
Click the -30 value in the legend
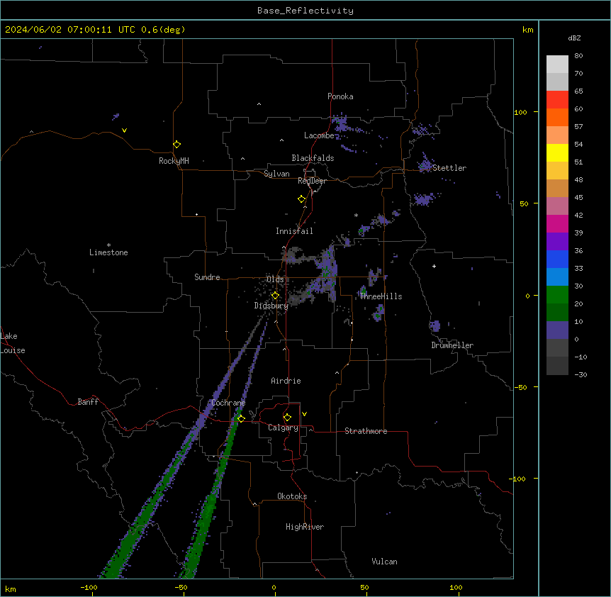(x=581, y=374)
